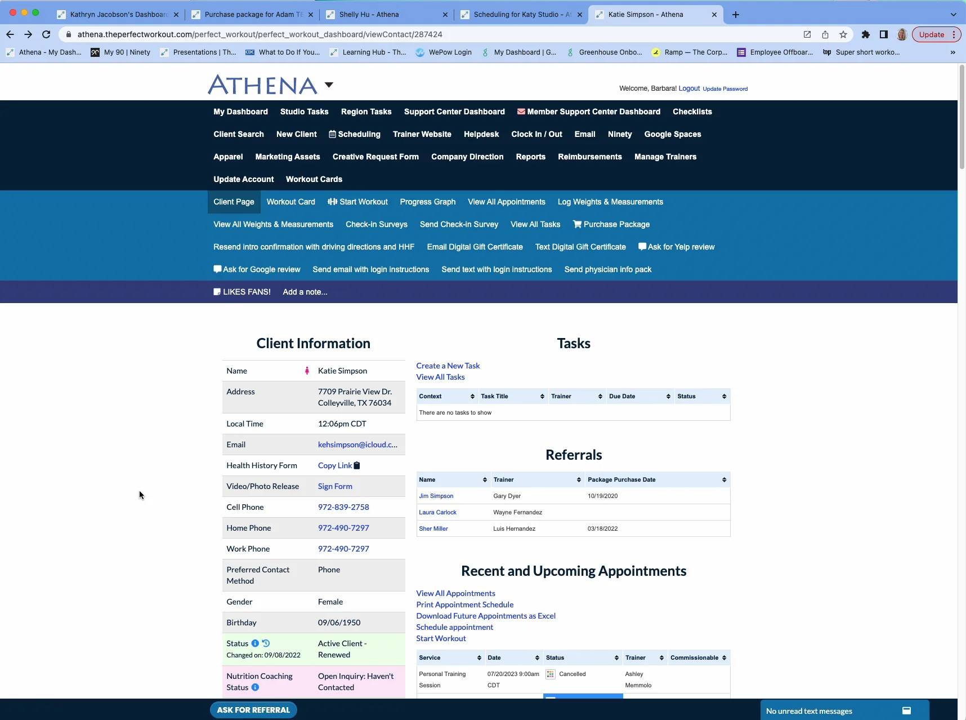Click the browser address bar URL

click(x=260, y=34)
